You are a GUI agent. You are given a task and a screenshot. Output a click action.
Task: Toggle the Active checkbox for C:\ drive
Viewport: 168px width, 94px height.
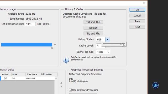(x=6, y=78)
